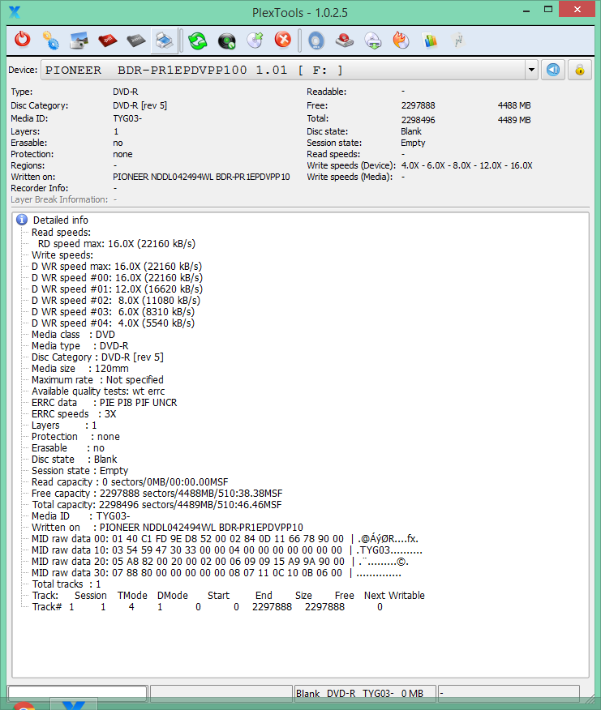Select the 'Read speeds:' tree row
601x710 pixels.
tap(61, 233)
